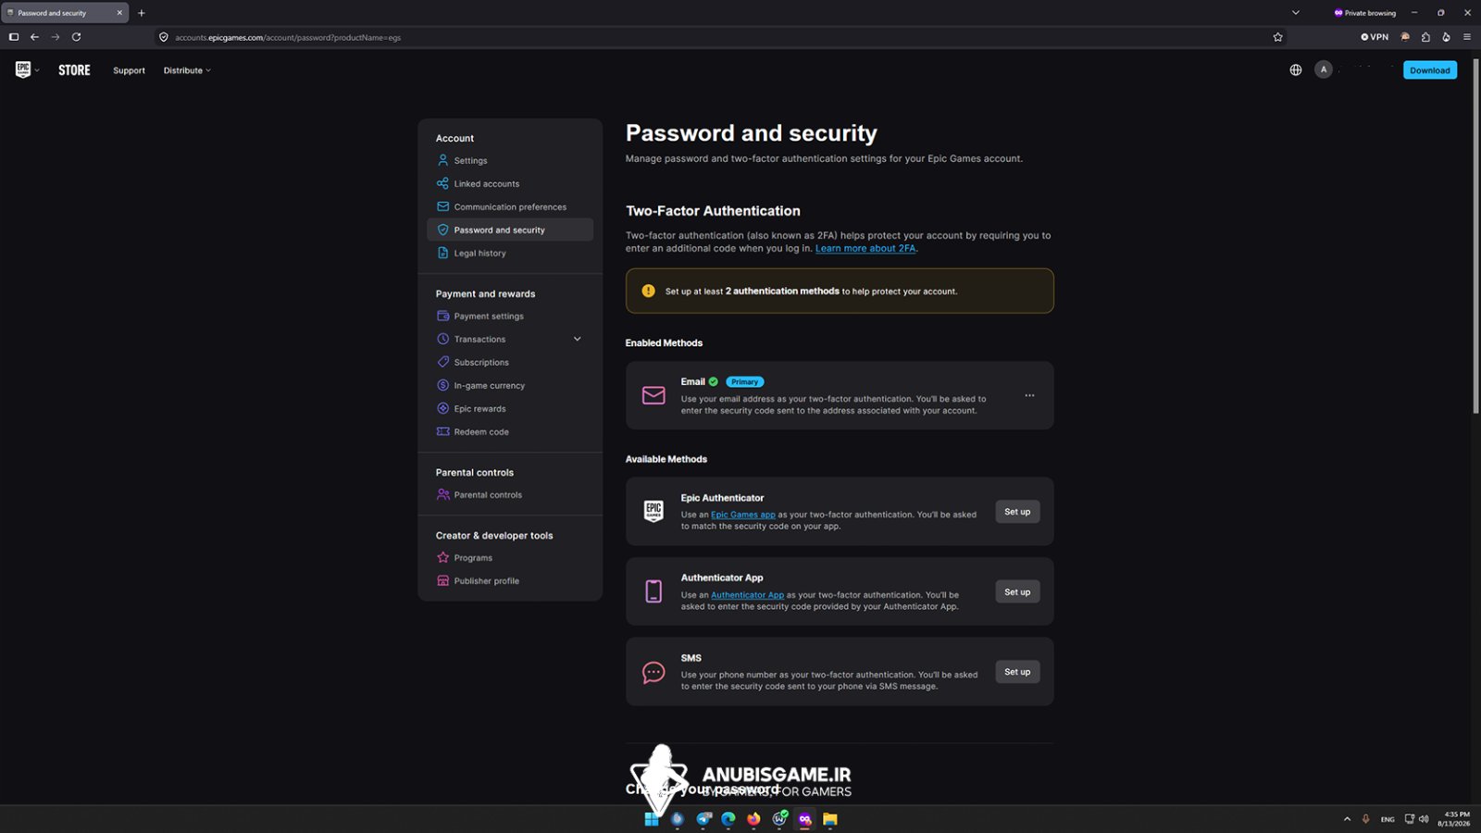
Task: Open Communication preferences page
Action: click(509, 206)
